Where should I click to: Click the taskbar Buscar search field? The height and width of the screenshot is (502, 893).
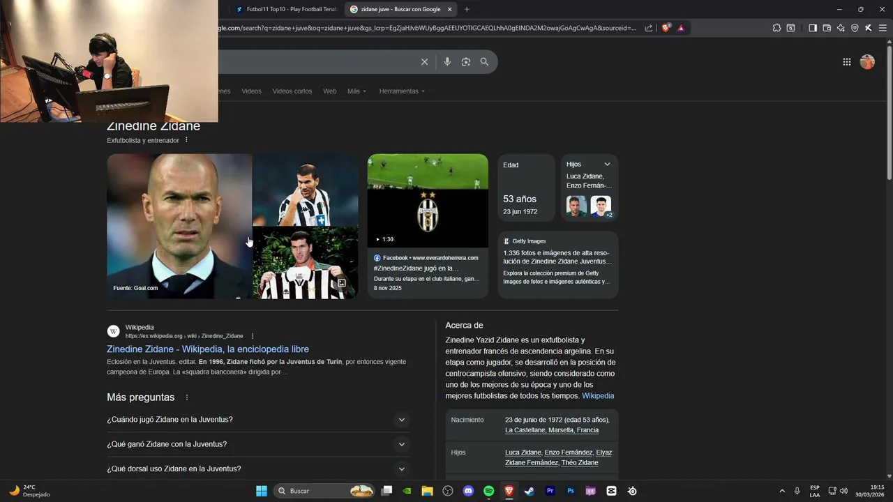click(x=325, y=491)
